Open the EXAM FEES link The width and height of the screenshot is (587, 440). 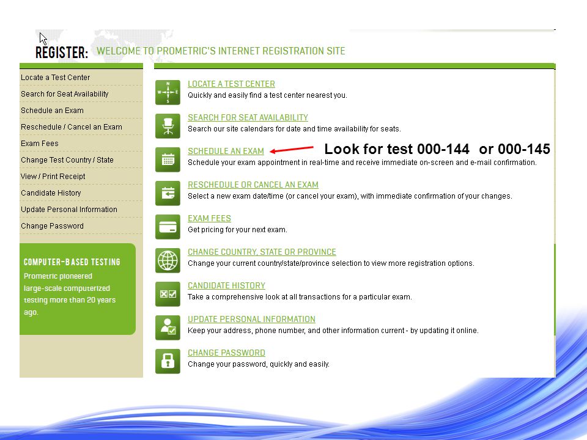pos(209,219)
